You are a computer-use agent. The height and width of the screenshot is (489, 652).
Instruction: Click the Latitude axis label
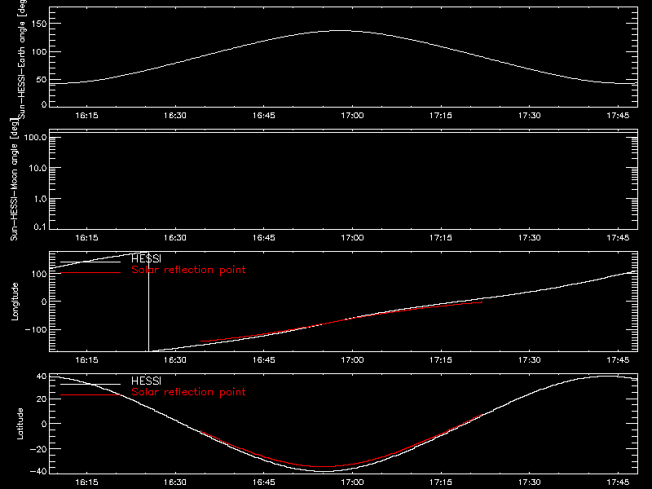20,424
